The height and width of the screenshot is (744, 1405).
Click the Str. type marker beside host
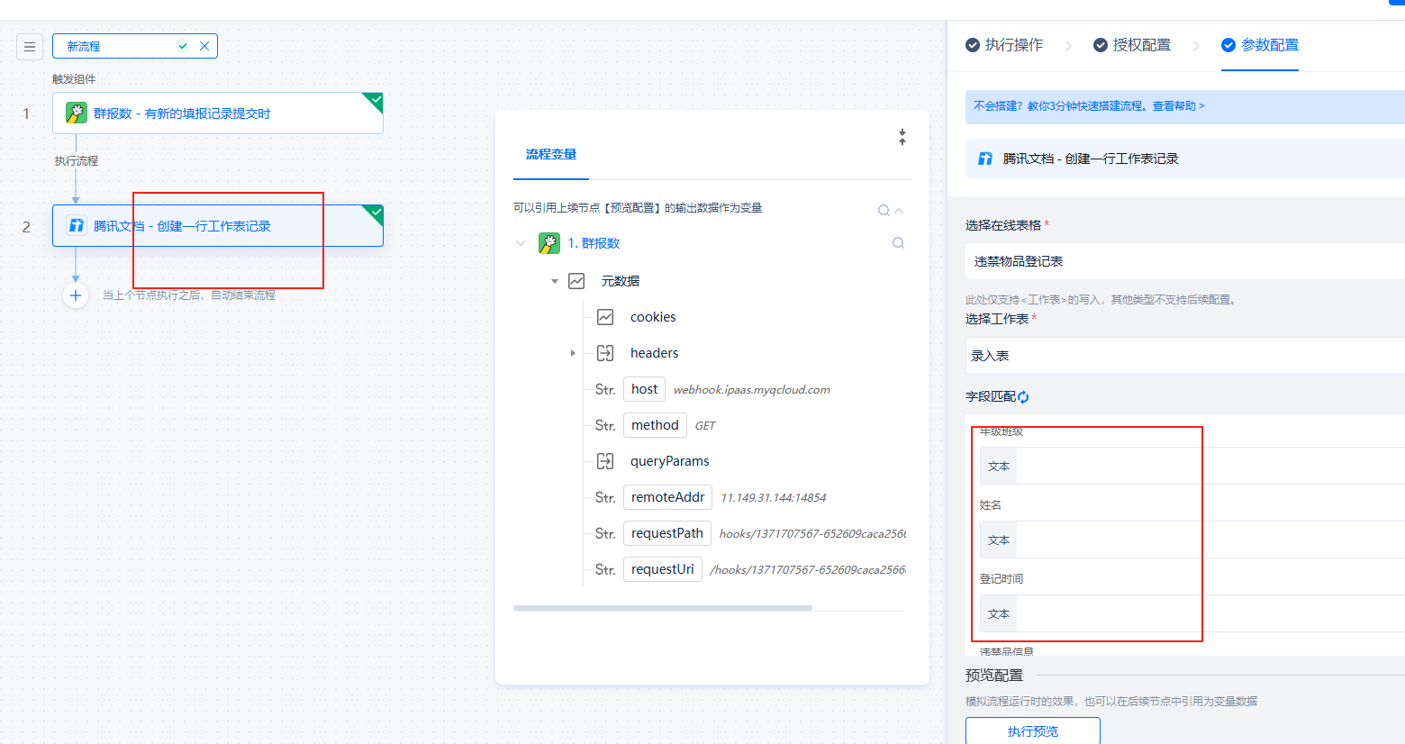605,389
